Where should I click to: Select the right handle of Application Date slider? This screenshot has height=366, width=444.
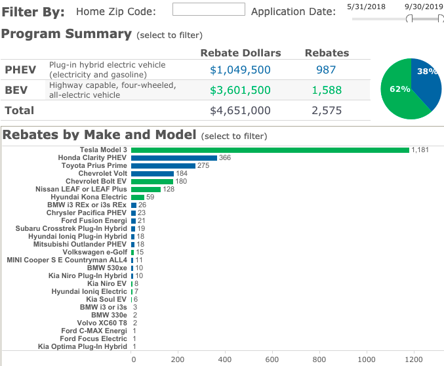coord(441,19)
